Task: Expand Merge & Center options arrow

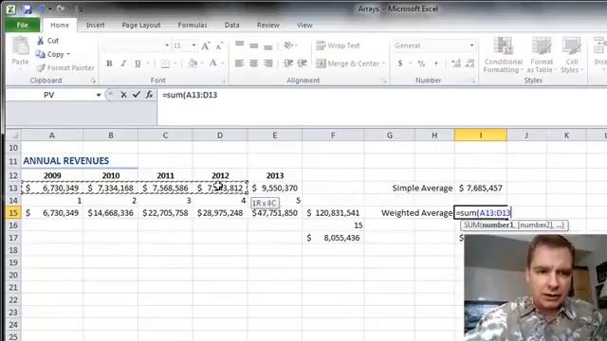Action: click(383, 63)
